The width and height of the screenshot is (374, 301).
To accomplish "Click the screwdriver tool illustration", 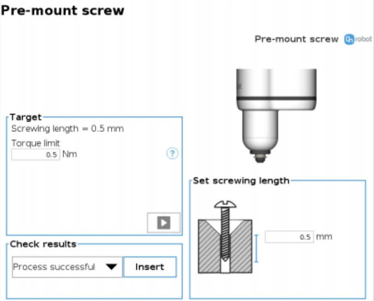I will [276, 116].
